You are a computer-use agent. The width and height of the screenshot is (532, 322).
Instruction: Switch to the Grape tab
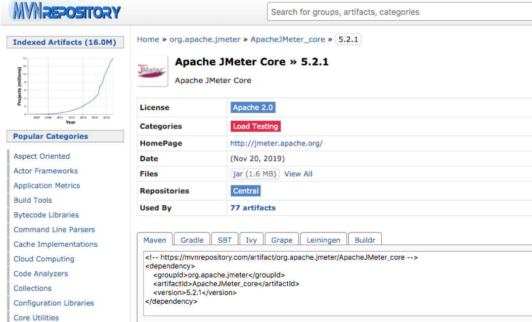pos(282,240)
